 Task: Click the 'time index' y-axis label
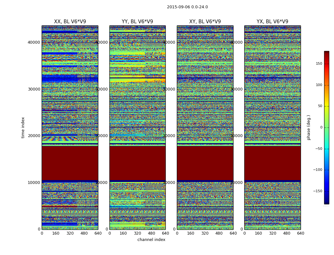tap(23, 127)
